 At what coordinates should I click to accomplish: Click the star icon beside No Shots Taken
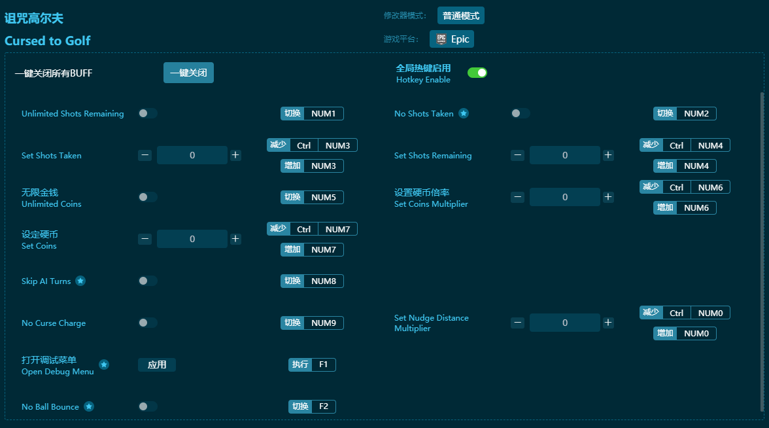(x=464, y=113)
